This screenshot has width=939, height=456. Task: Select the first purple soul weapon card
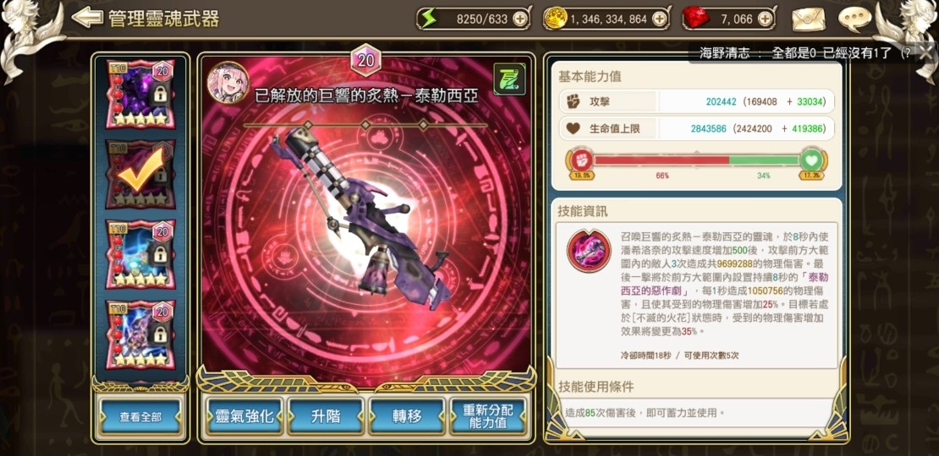coord(140,94)
